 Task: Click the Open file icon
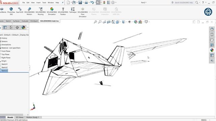click(74, 2)
